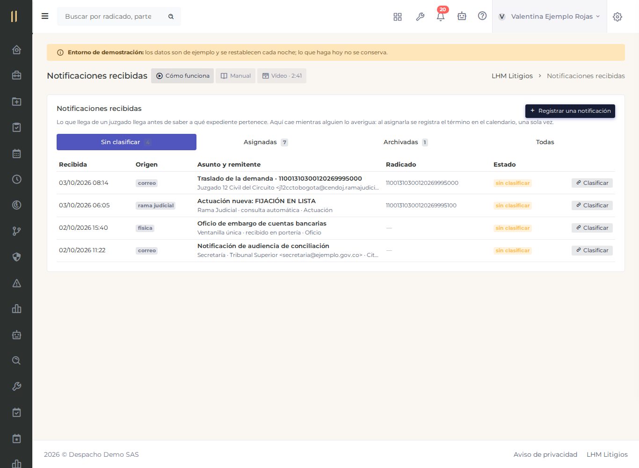Open the robot assistant icon in the top bar
639x468 pixels.
[x=462, y=16]
